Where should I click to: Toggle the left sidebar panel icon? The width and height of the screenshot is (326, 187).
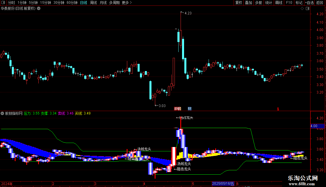[3, 3]
